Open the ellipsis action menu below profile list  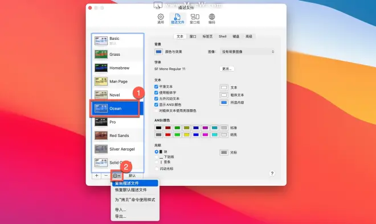pos(117,176)
